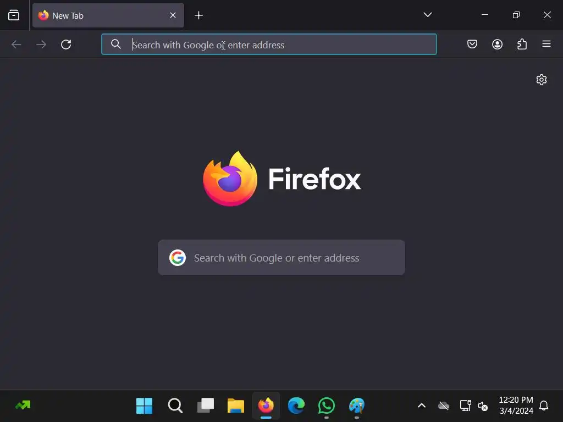Go forward one page
This screenshot has height=422, width=563.
click(41, 45)
